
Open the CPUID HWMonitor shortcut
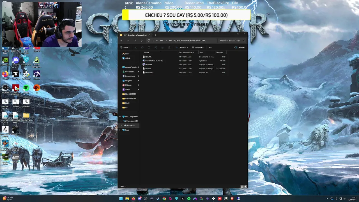[x=16, y=90]
